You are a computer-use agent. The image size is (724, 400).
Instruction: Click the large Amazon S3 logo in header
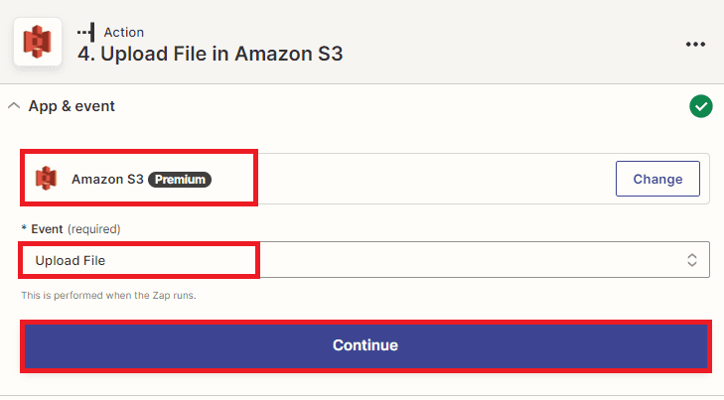tap(38, 43)
